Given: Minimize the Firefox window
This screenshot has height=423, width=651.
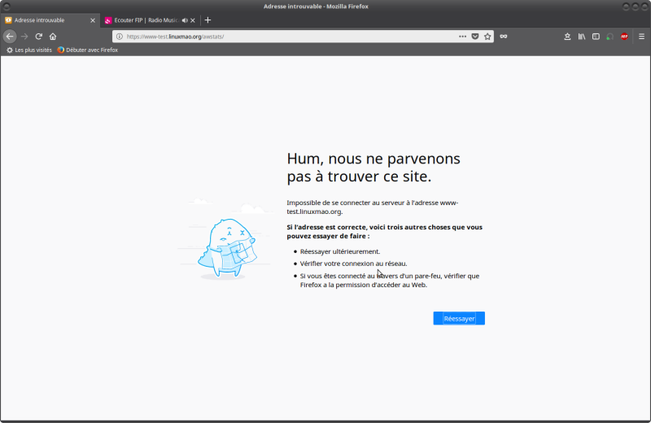Looking at the screenshot, I should pyautogui.click(x=626, y=7).
